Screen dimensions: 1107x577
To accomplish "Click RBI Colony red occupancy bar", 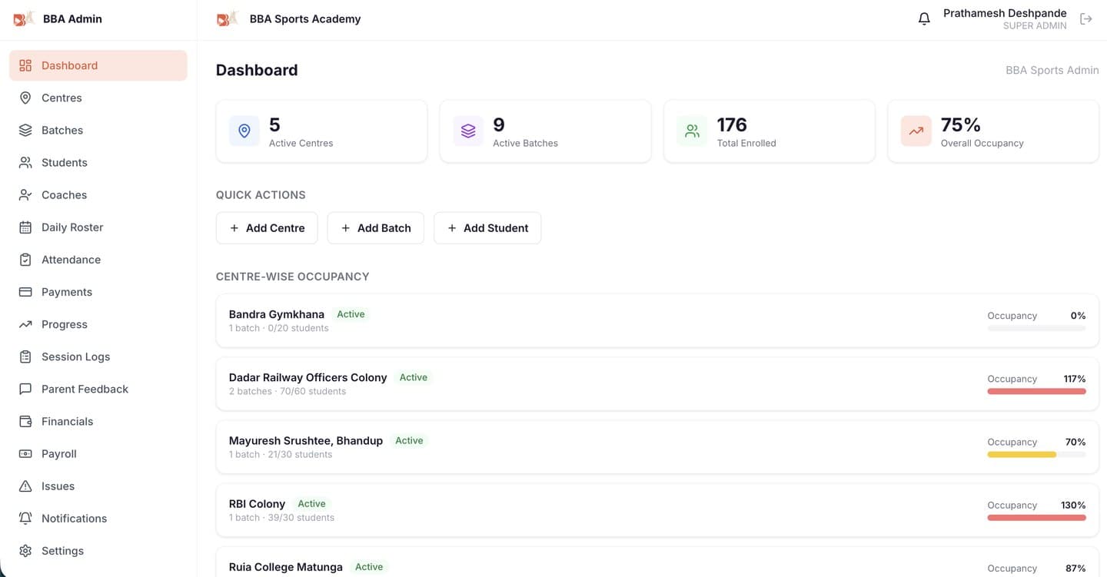I will pos(1036,517).
